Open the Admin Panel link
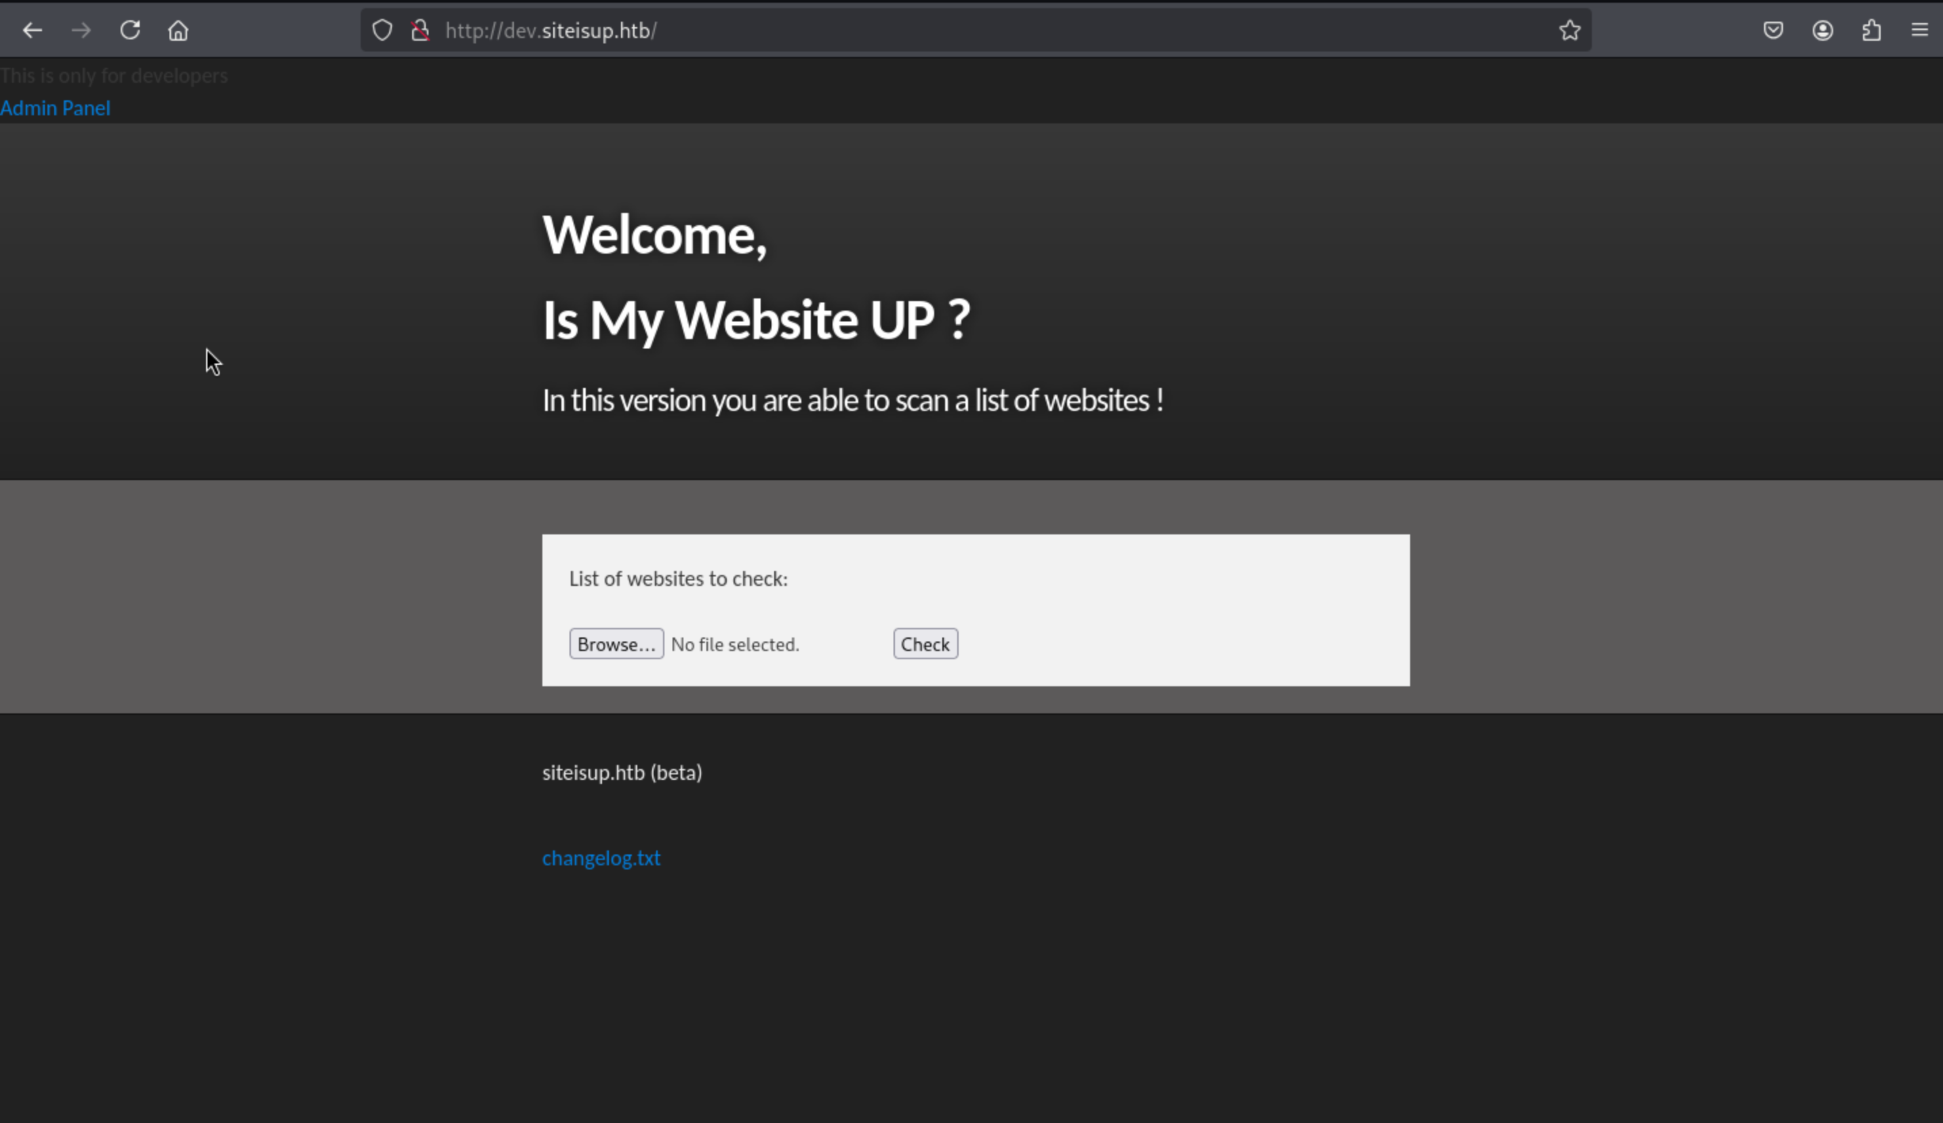Viewport: 1943px width, 1123px height. pos(56,108)
